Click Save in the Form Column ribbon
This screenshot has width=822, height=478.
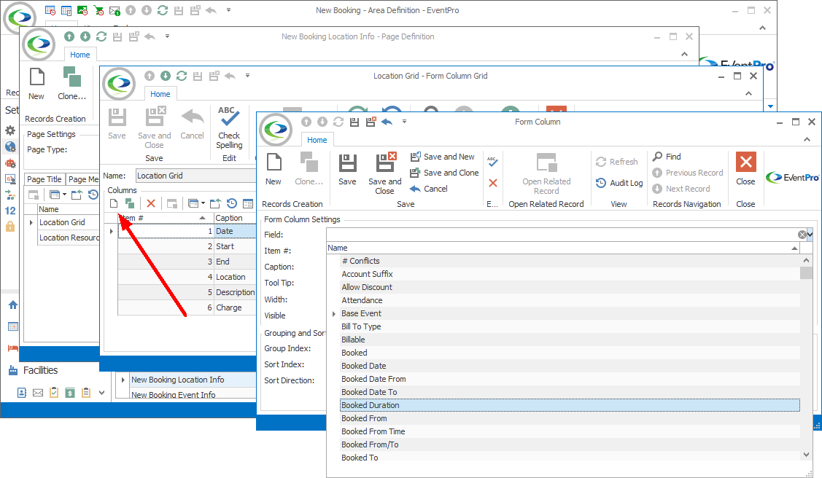point(347,169)
